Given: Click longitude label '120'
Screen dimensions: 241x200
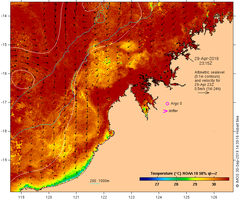Looking at the screenshot, I should [49, 197].
